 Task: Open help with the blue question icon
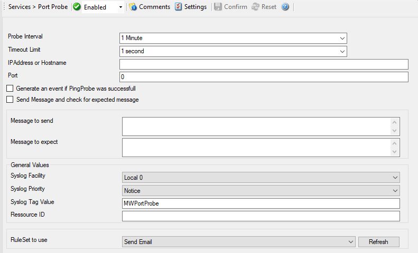(285, 7)
